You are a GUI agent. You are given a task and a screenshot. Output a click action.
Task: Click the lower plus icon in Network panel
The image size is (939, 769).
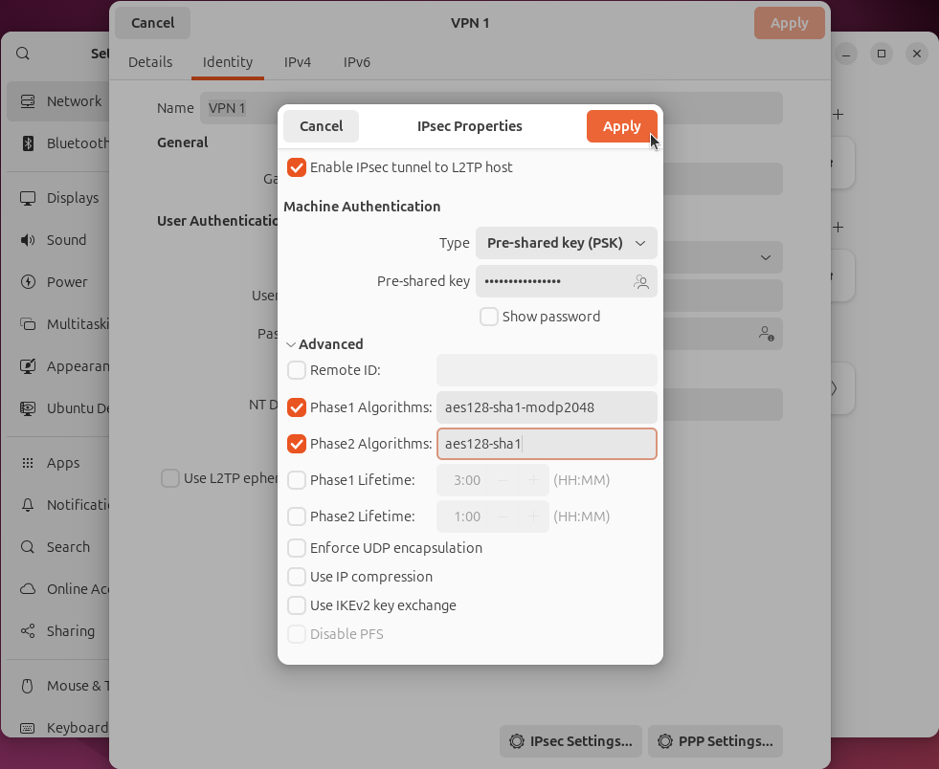(838, 228)
